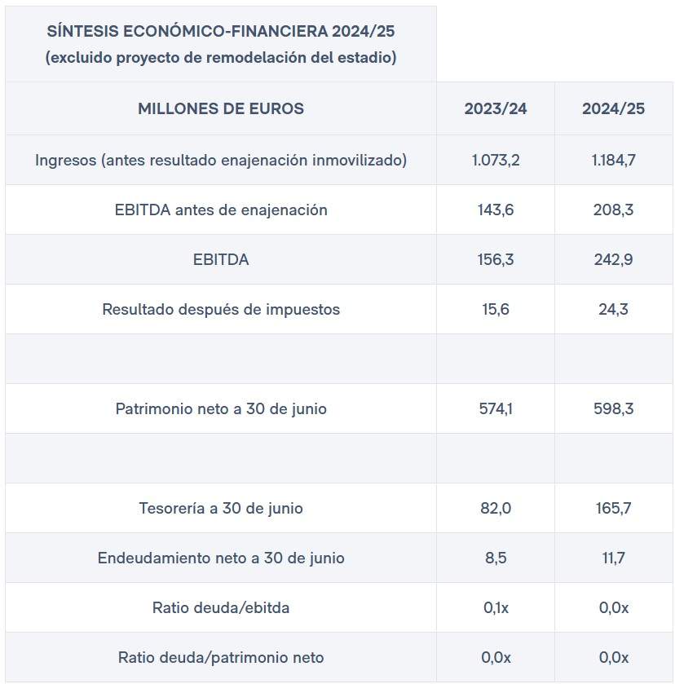Select EBITDA antes de enajenación label
The image size is (675, 684).
tap(221, 210)
